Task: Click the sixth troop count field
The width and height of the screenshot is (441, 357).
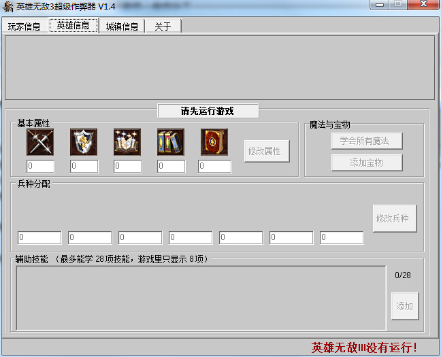Action: 291,237
